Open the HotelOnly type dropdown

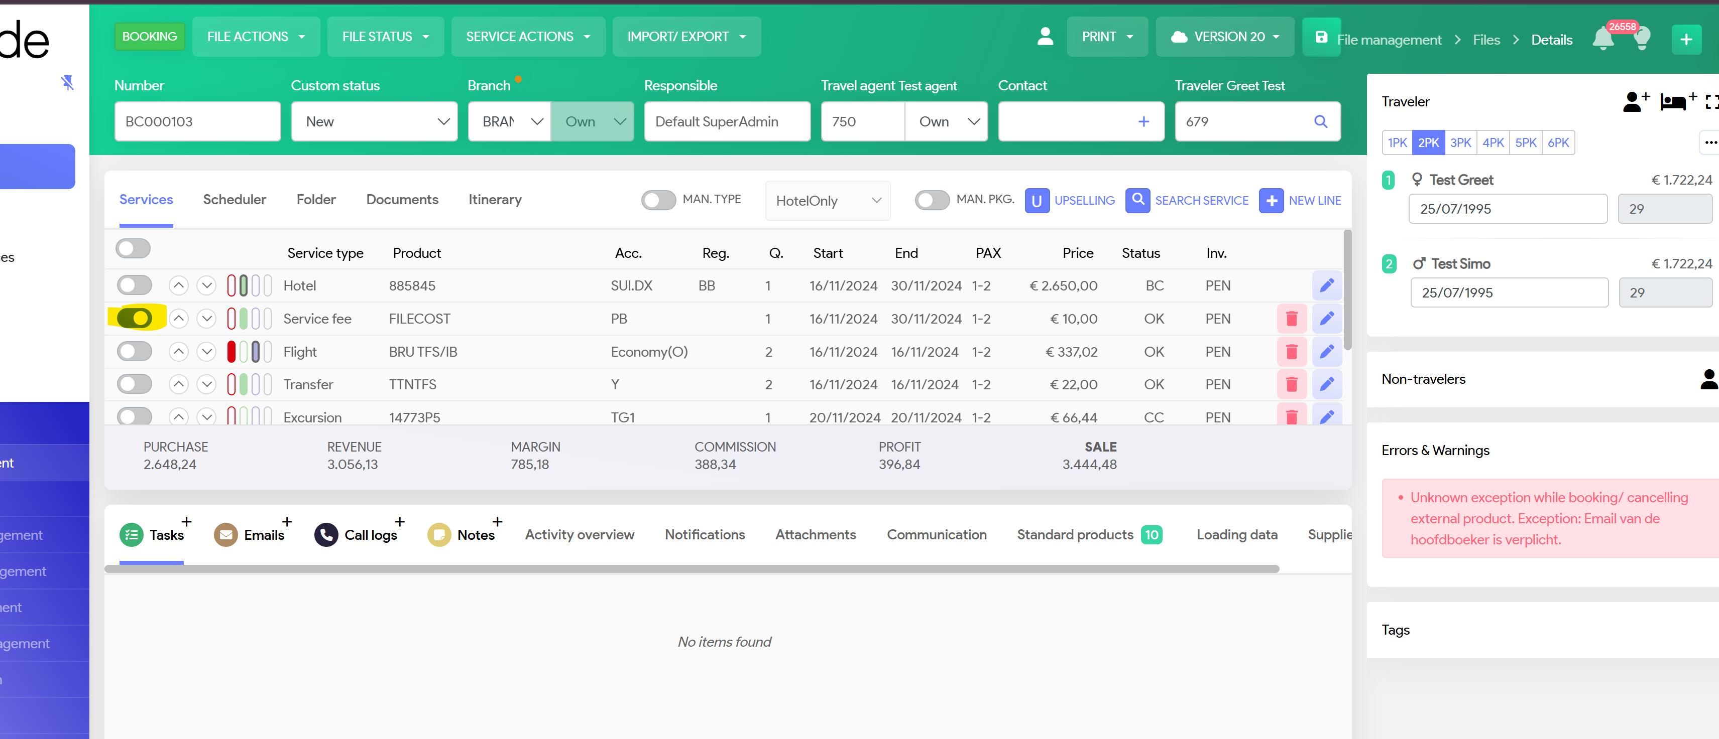827,201
